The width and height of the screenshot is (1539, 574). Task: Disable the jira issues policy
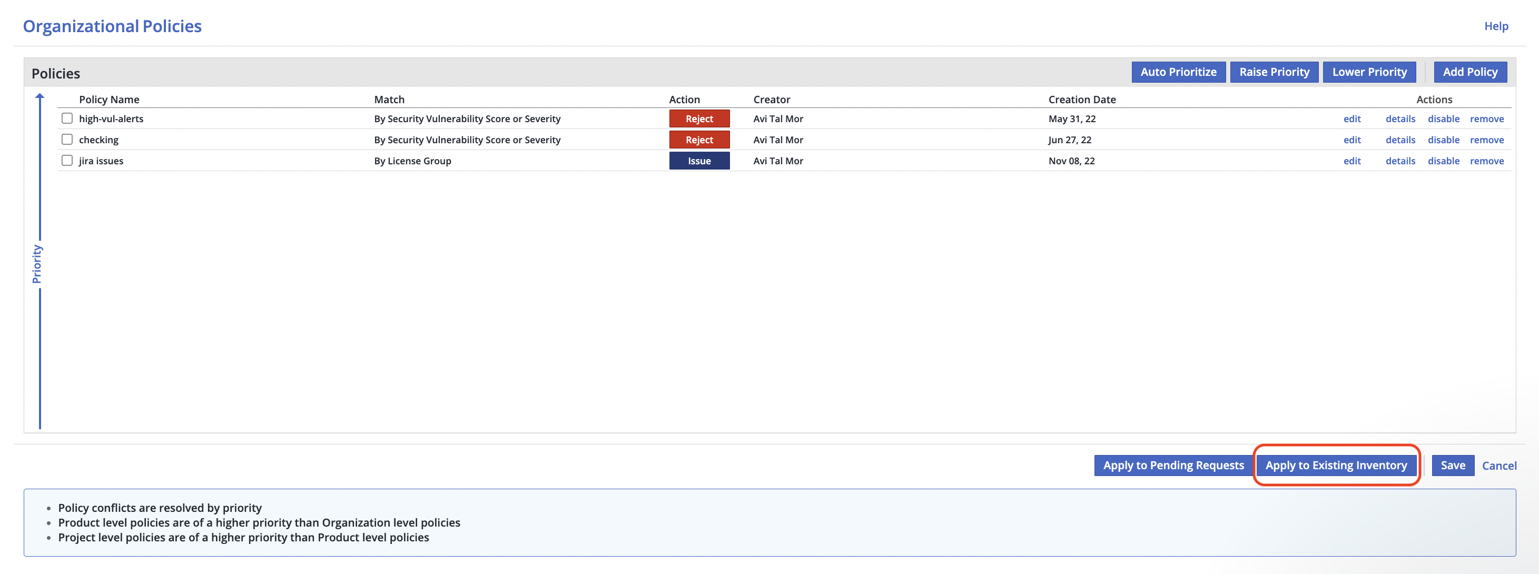pos(1443,161)
